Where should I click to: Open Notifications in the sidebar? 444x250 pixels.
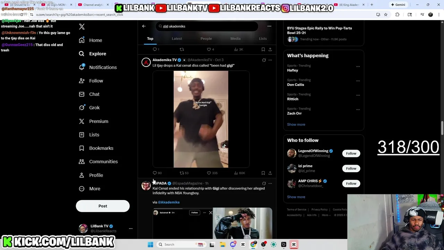point(98,67)
